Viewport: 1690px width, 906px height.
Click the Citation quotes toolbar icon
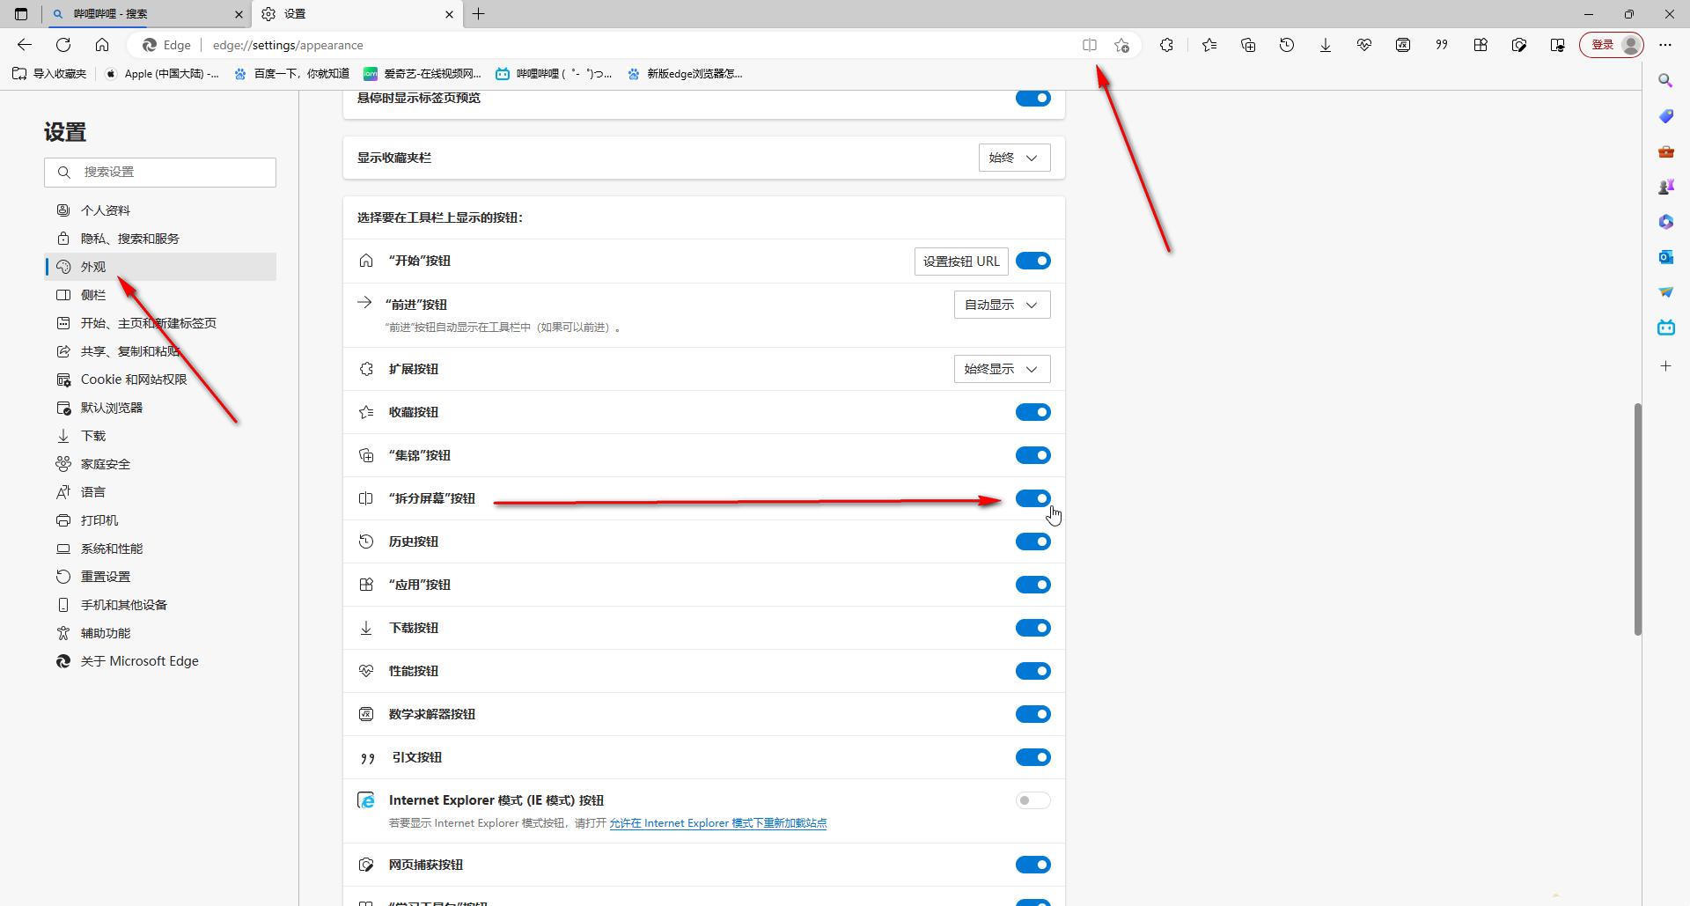tap(1442, 45)
